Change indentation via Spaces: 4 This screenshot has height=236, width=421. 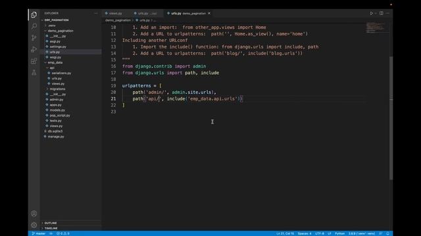pyautogui.click(x=305, y=233)
